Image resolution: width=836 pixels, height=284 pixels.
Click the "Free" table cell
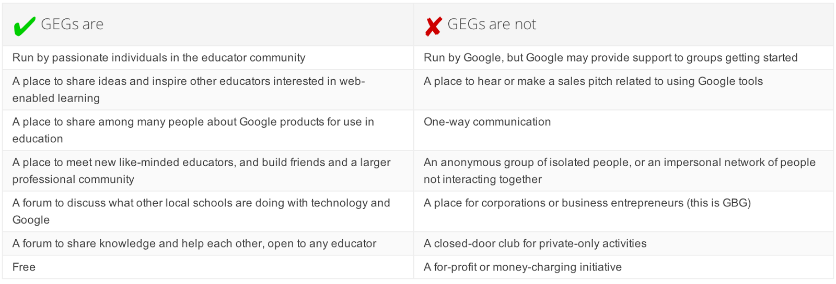pyautogui.click(x=24, y=267)
